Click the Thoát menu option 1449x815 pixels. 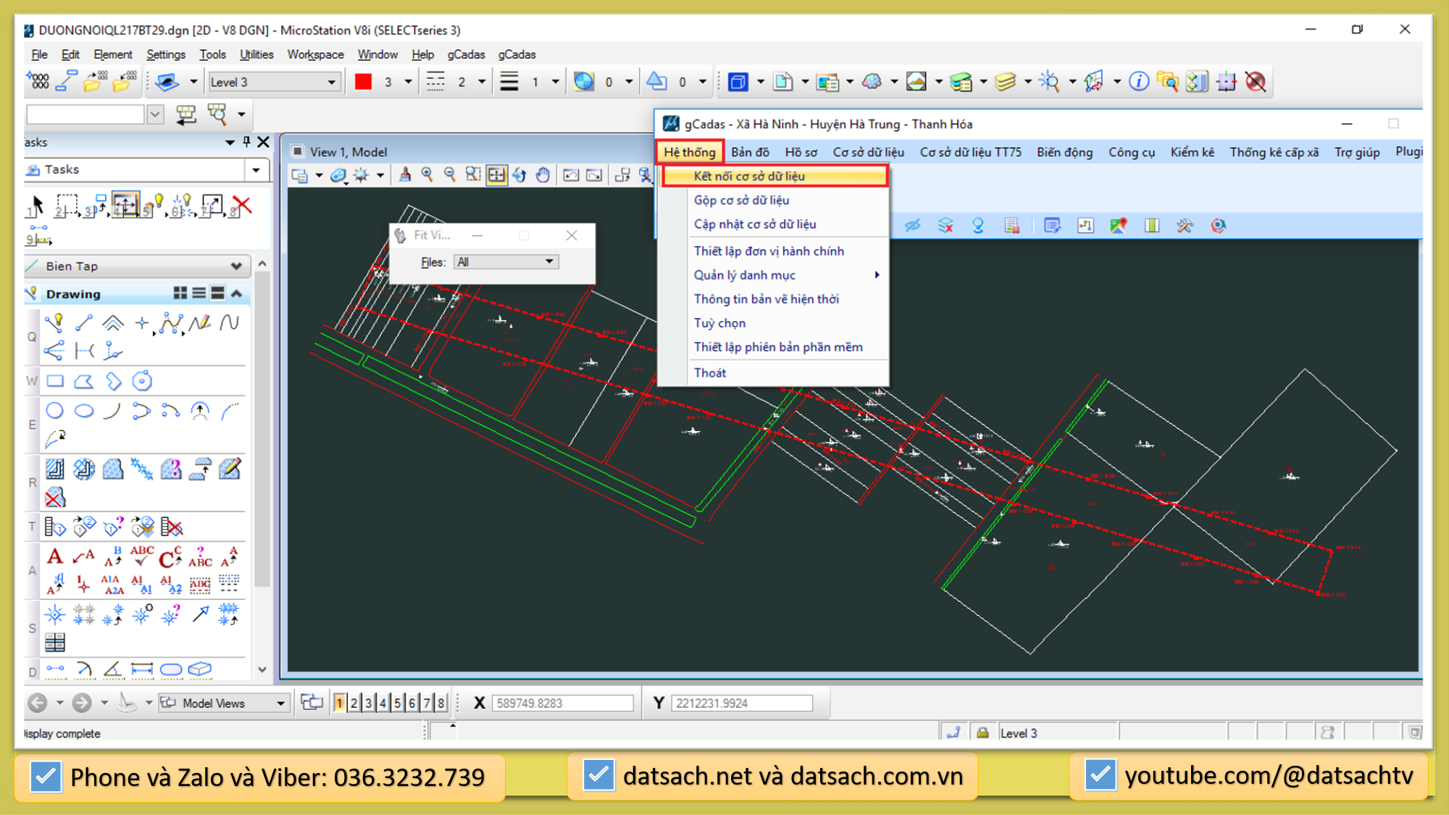click(709, 372)
